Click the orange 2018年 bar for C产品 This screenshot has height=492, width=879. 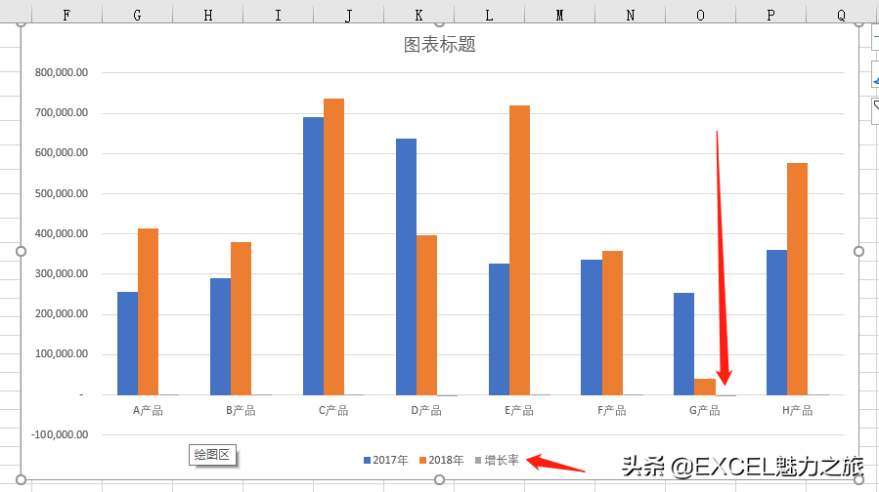click(x=334, y=247)
